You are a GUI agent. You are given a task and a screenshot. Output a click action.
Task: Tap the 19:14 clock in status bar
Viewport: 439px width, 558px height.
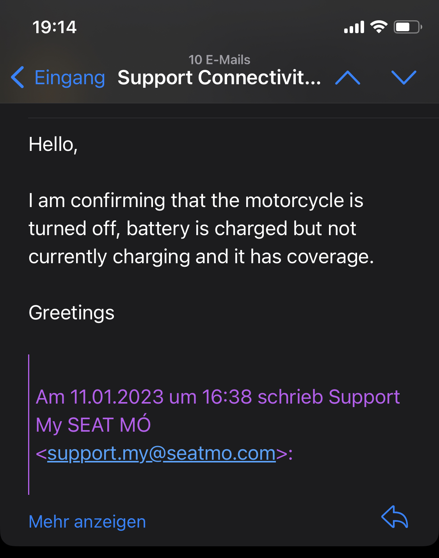click(x=54, y=27)
